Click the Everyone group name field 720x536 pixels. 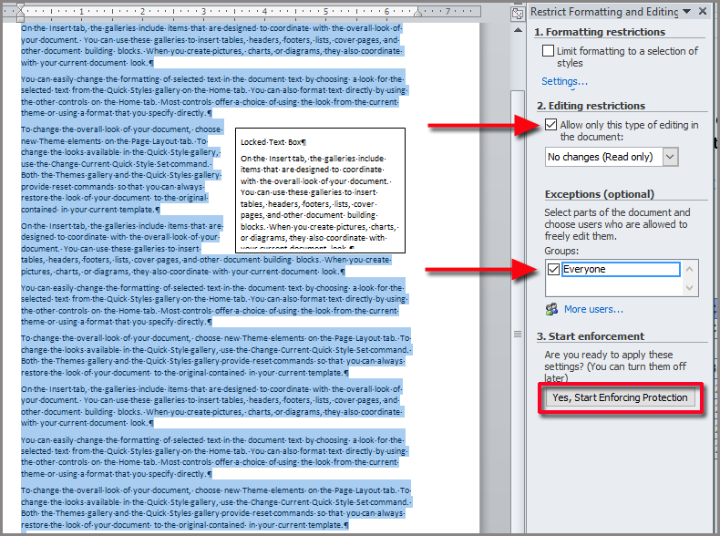[621, 269]
